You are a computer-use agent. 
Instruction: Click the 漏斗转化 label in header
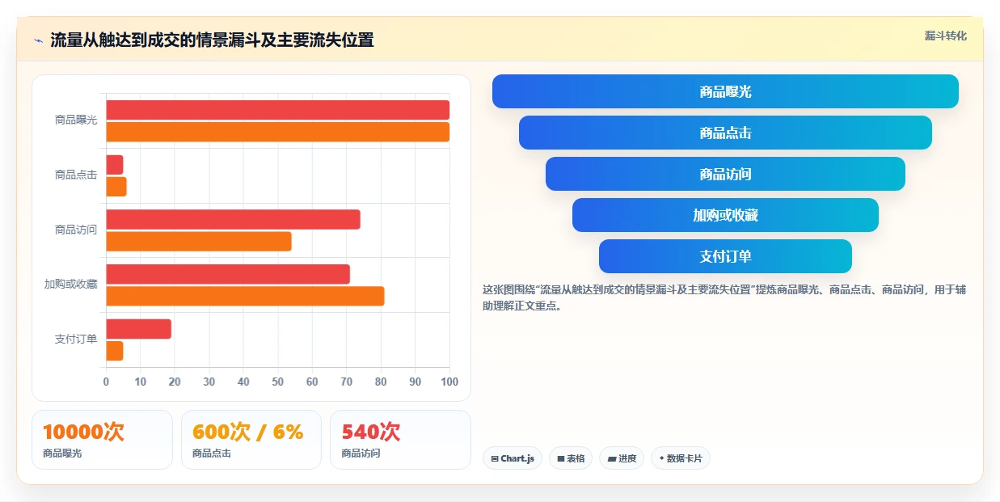click(945, 36)
